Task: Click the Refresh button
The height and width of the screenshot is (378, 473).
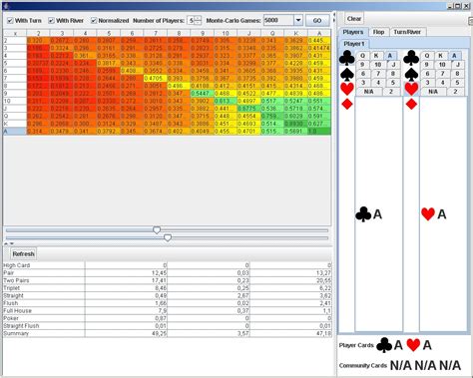Action: (23, 254)
